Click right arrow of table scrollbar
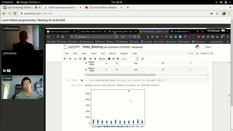This screenshot has height=131, width=233. point(208,75)
